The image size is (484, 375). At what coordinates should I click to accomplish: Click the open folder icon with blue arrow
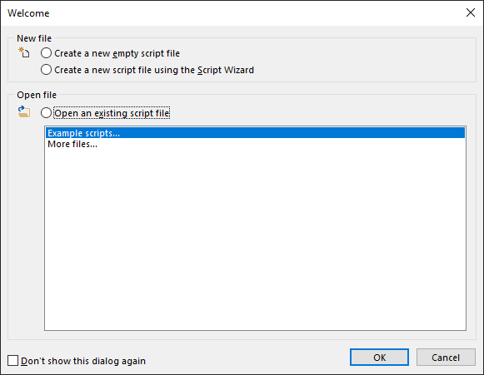click(x=24, y=112)
